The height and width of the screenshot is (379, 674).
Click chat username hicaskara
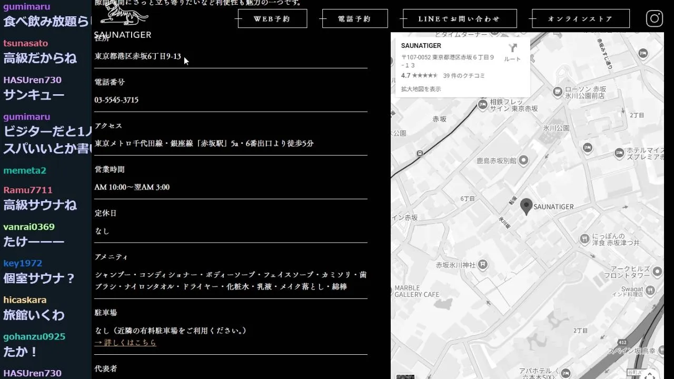point(25,300)
